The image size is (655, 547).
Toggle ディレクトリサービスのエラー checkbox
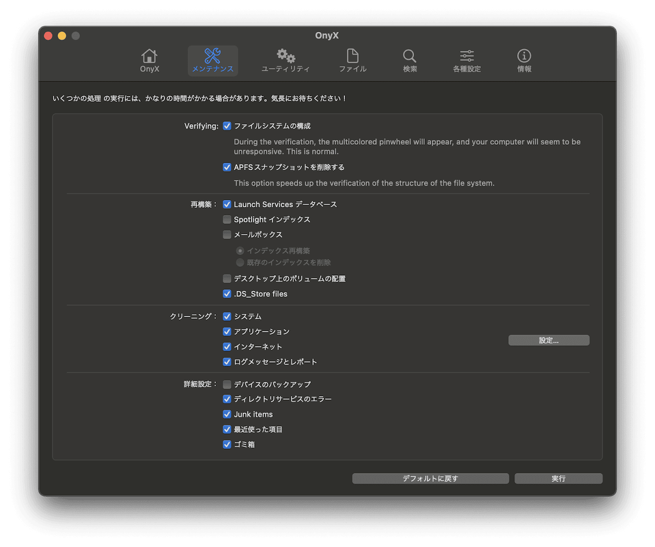(227, 399)
